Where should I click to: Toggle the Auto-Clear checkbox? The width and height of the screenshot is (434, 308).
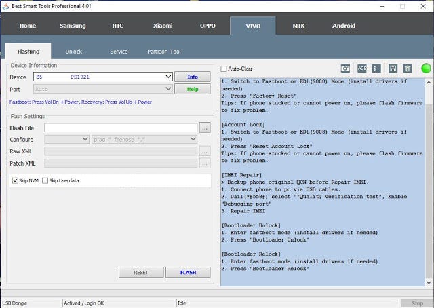pos(224,69)
